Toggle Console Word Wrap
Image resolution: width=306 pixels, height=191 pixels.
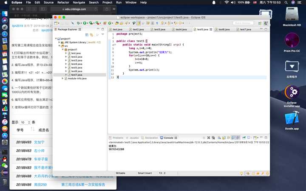(228, 138)
